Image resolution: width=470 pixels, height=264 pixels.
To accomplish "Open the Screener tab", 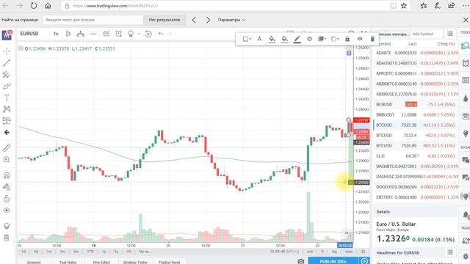I will click(34, 262).
